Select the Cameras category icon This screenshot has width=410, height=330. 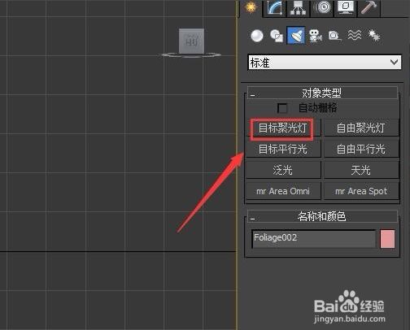click(x=316, y=36)
